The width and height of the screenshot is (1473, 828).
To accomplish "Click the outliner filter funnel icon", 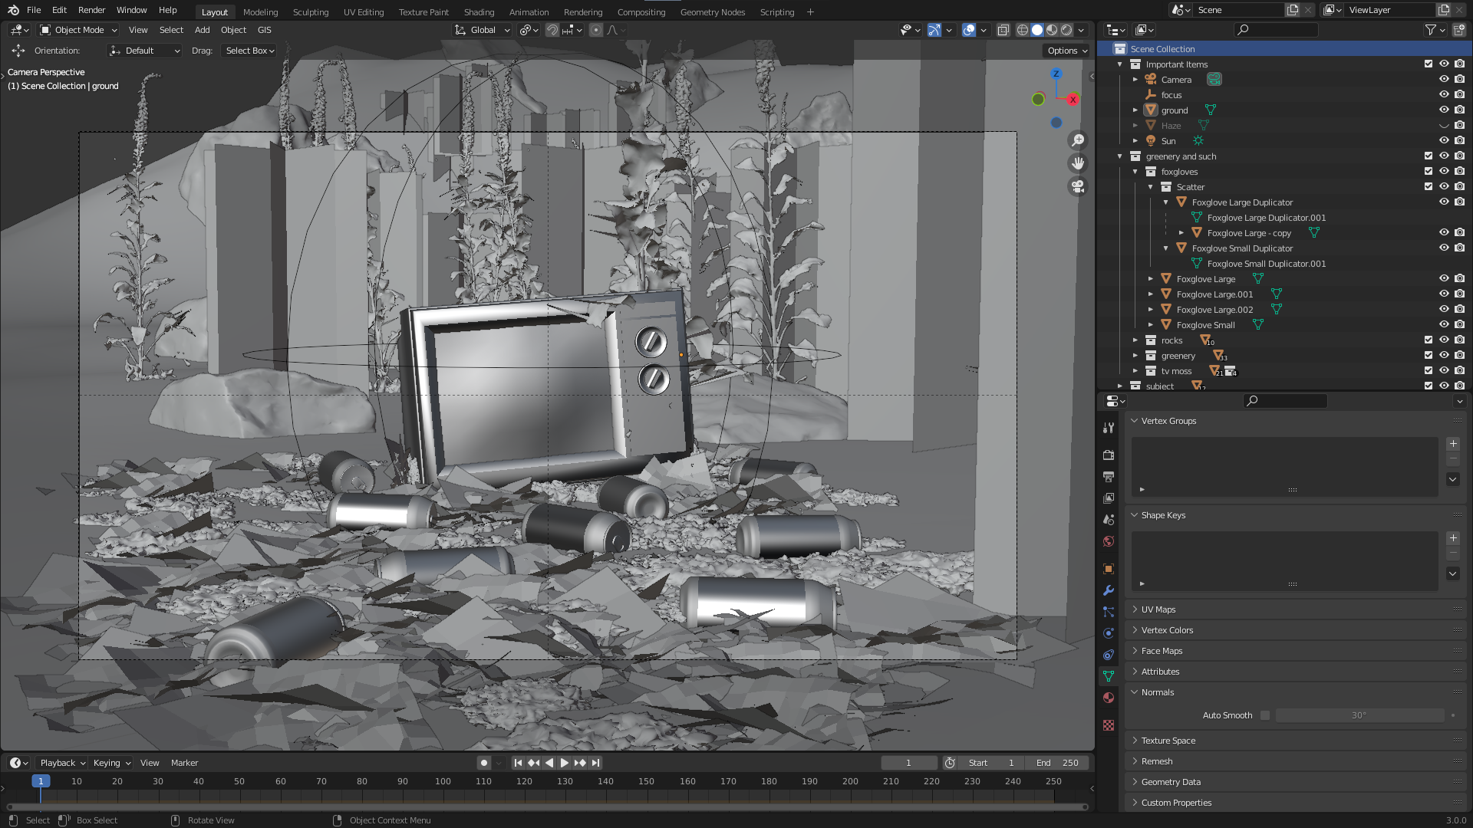I will [x=1430, y=30].
